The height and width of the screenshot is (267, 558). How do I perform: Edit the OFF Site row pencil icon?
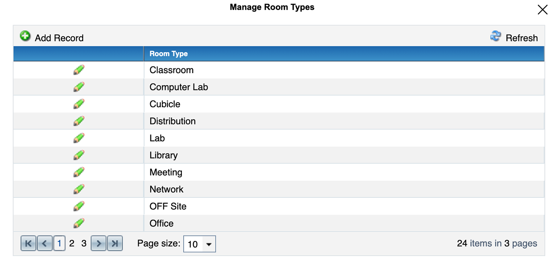pyautogui.click(x=79, y=206)
